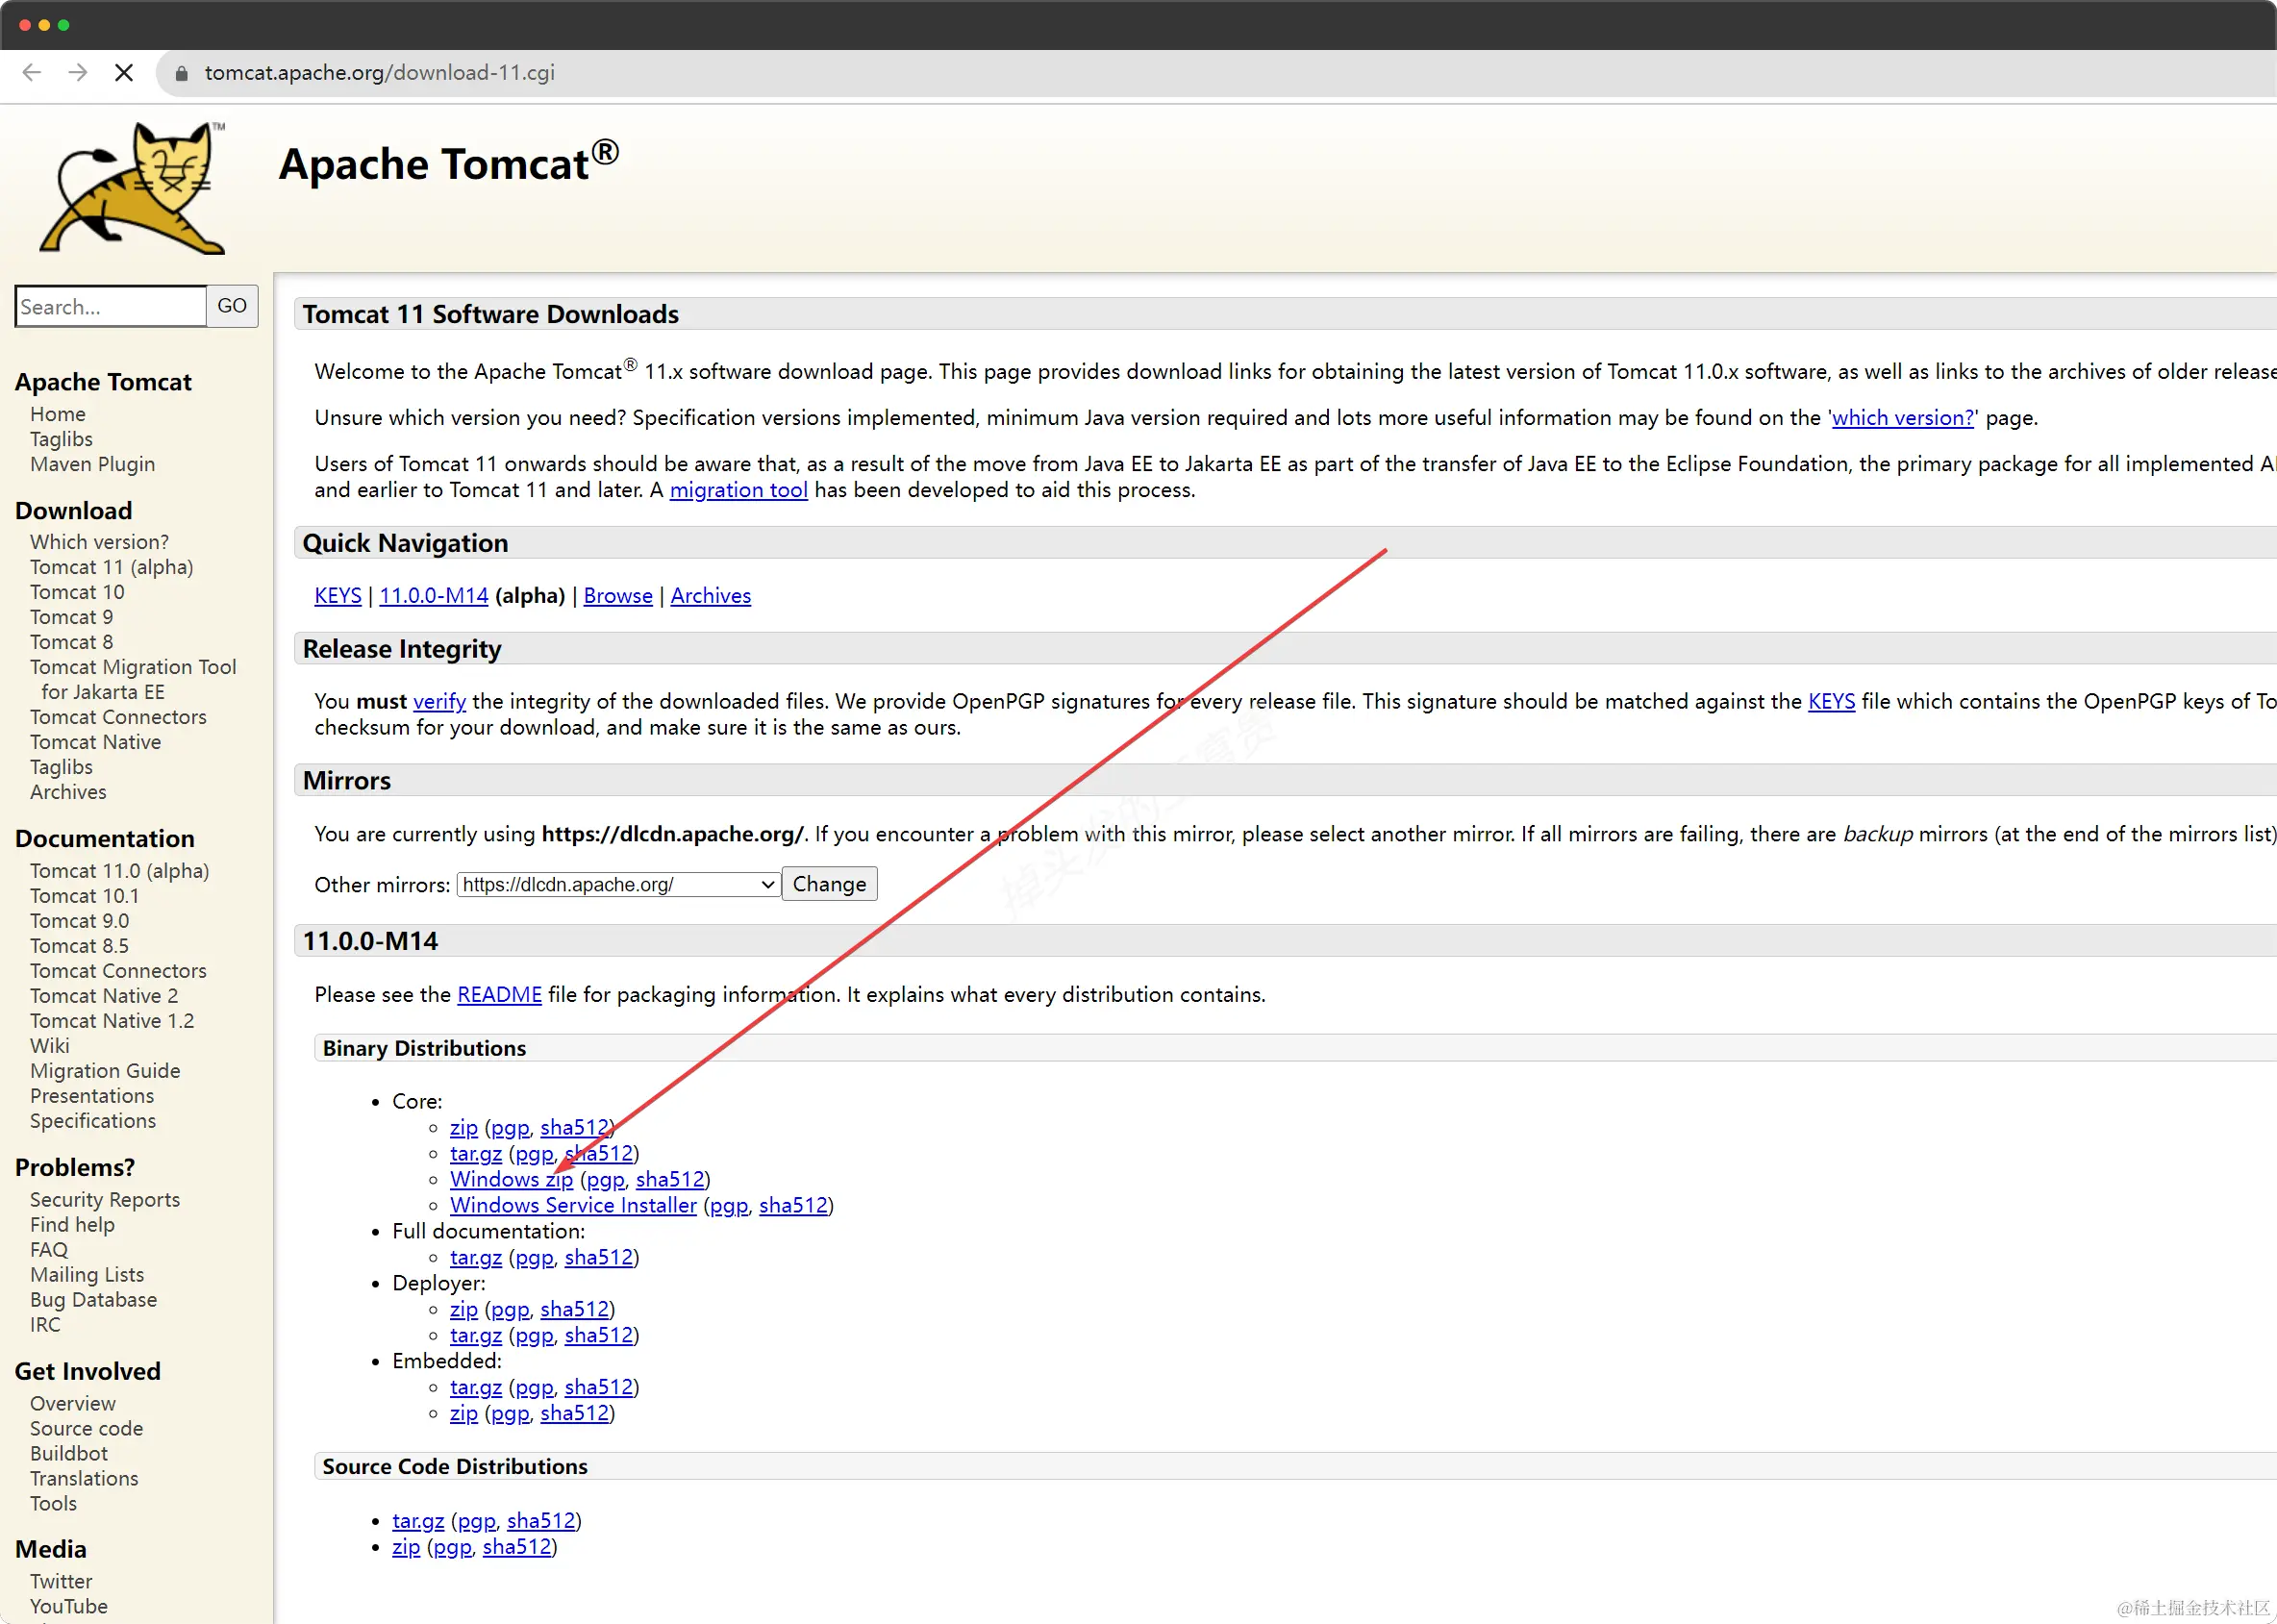Image resolution: width=2277 pixels, height=1624 pixels.
Task: Select Tomcat 10 download link
Action: 77,592
